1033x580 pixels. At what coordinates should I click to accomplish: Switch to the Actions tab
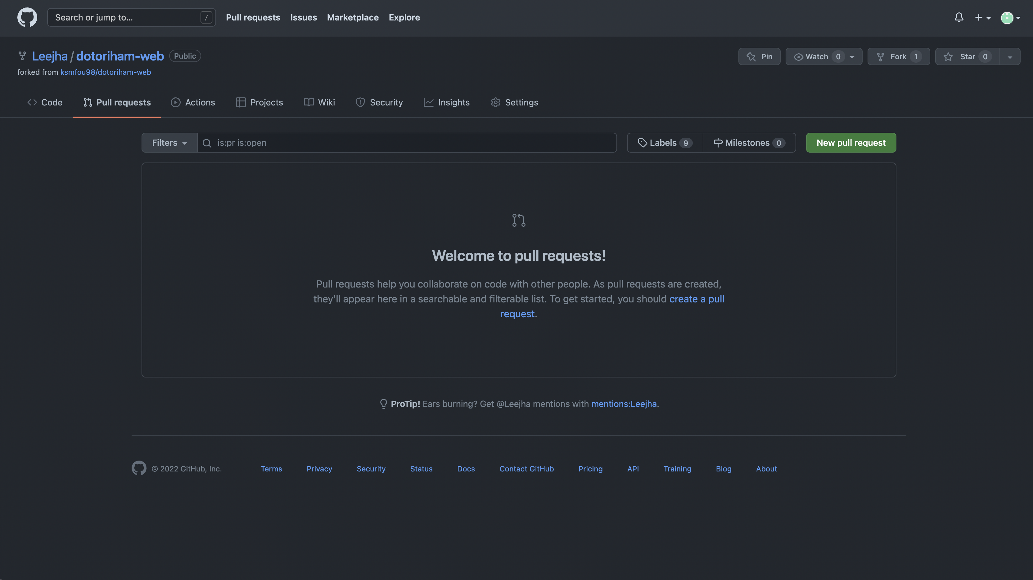click(x=193, y=102)
